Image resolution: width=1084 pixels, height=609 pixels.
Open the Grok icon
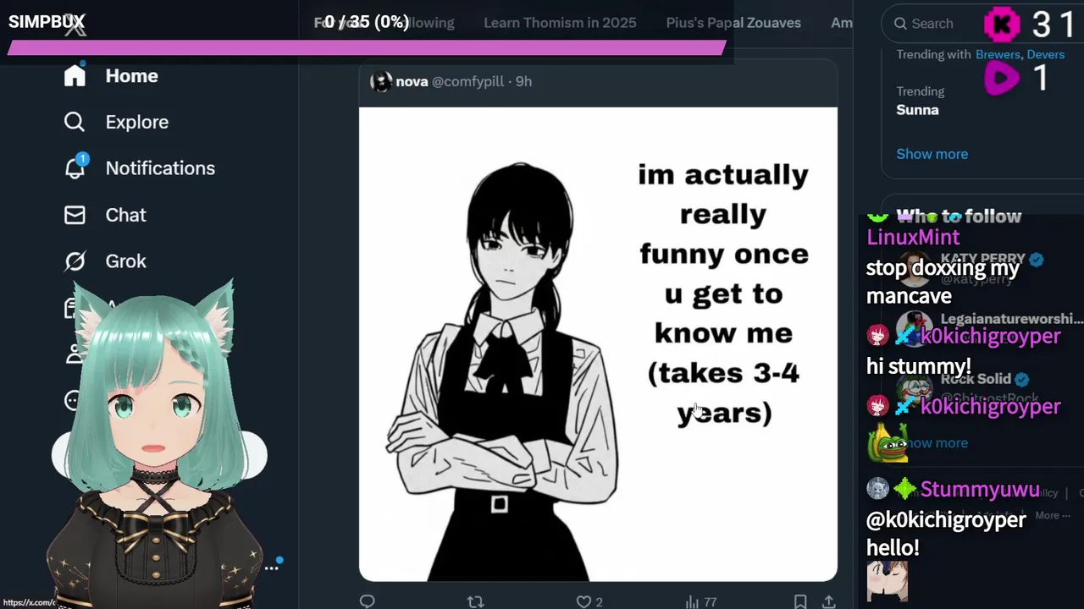tap(75, 261)
